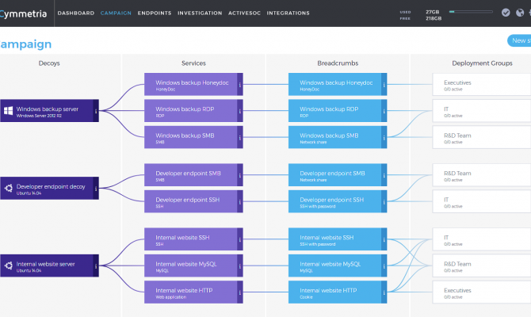Image resolution: width=531 pixels, height=317 pixels.
Task: Open the Integrations tab
Action: pyautogui.click(x=288, y=13)
